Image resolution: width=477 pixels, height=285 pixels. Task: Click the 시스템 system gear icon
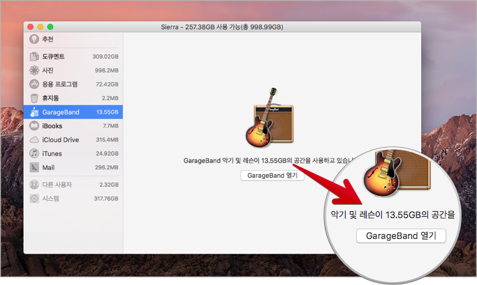(x=34, y=199)
